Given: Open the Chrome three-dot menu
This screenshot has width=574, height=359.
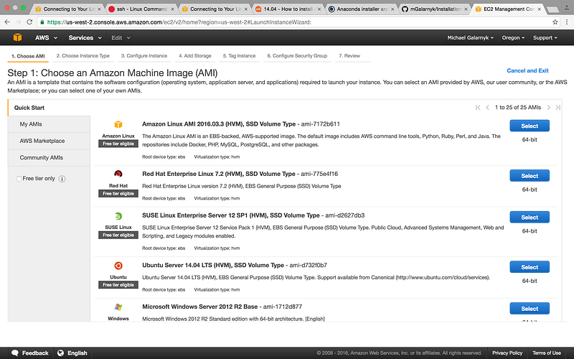Looking at the screenshot, I should click(566, 22).
